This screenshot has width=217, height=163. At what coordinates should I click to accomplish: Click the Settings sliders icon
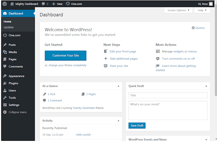pos(5,105)
